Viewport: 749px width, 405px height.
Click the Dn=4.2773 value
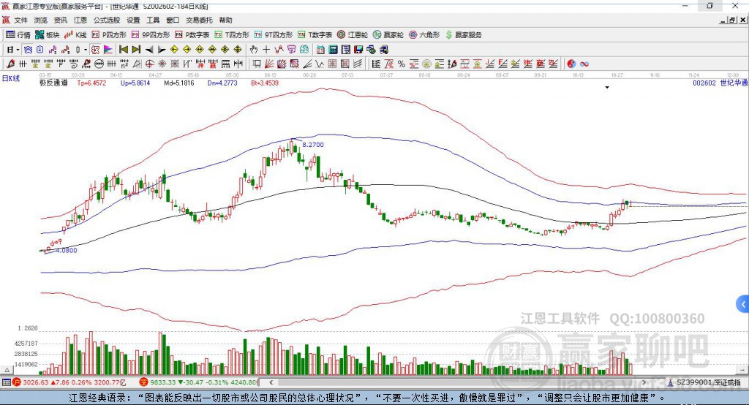coord(222,83)
